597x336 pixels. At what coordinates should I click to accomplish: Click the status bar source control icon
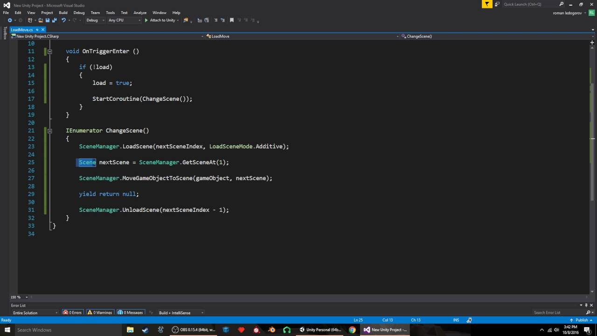[469, 320]
